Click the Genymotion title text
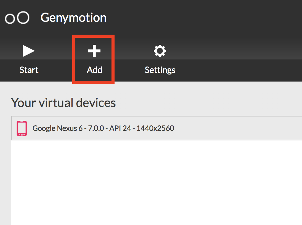302x225 pixels. point(74,18)
